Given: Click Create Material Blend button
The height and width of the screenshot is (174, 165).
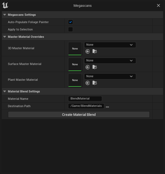Looking at the screenshot, I should [79, 114].
